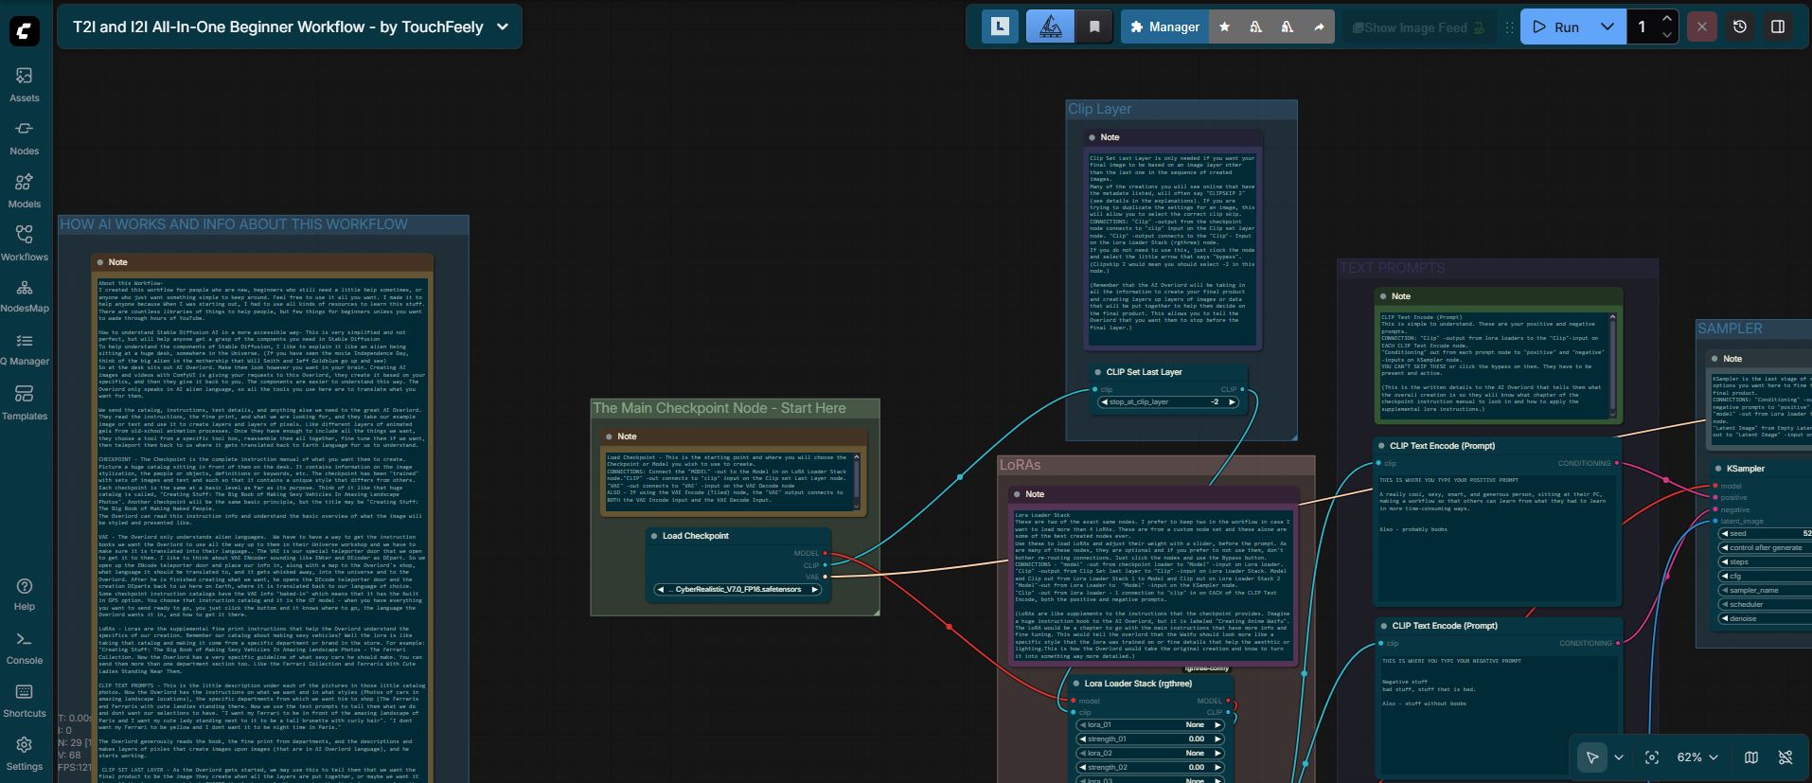This screenshot has height=783, width=1812.
Task: Open the Q Manager panel
Action: [x=25, y=348]
